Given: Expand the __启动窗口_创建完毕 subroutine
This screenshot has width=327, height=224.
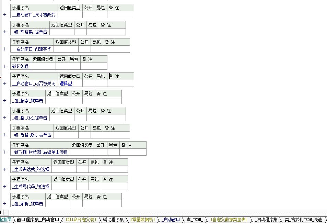Looking at the screenshot, I should [x=4, y=49].
